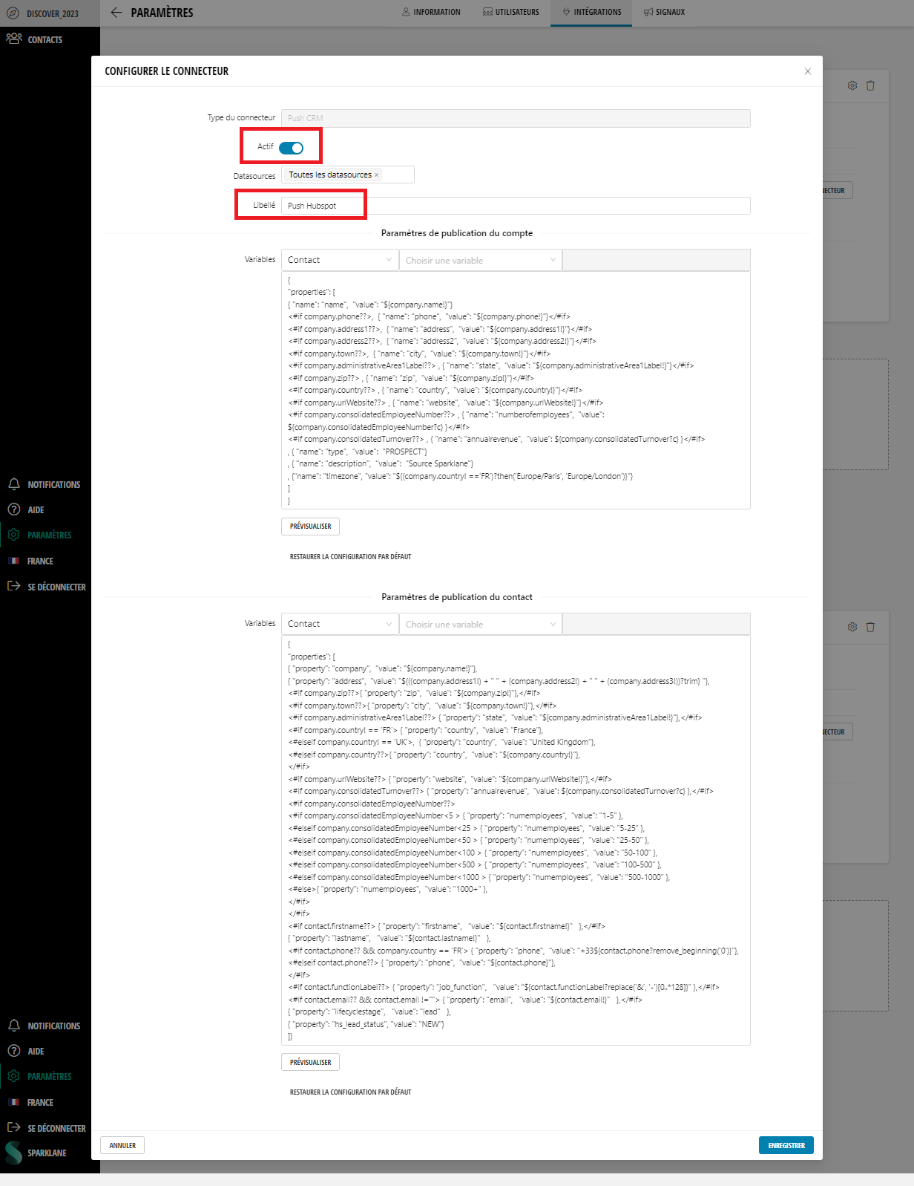The image size is (914, 1186).
Task: Restore default configuration for the contact template
Action: click(x=350, y=1092)
